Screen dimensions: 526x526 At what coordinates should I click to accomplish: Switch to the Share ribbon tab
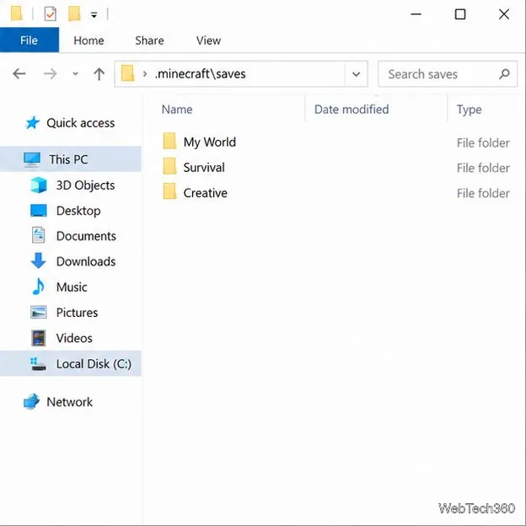click(x=149, y=40)
